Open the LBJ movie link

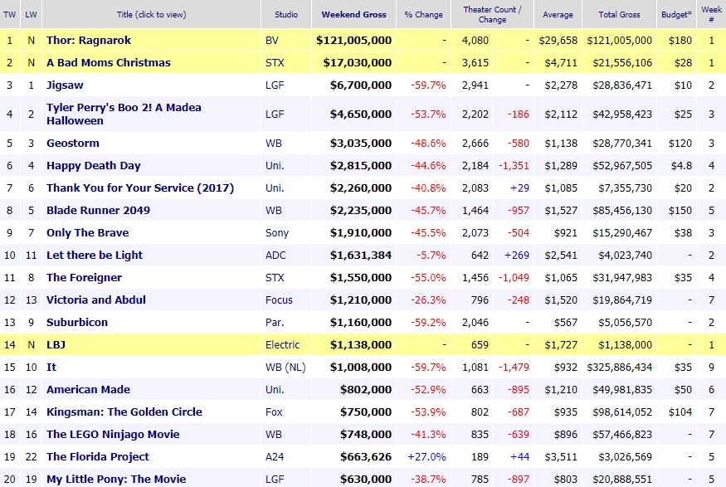pos(56,345)
